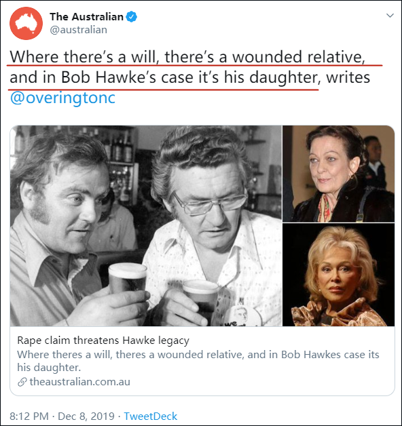The image size is (402, 426).
Task: Open the @australian handle
Action: (78, 30)
